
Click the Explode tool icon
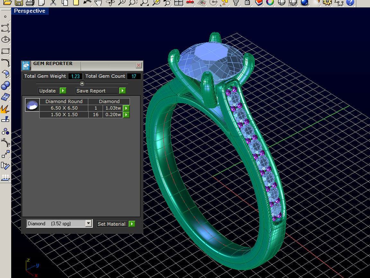(5, 109)
